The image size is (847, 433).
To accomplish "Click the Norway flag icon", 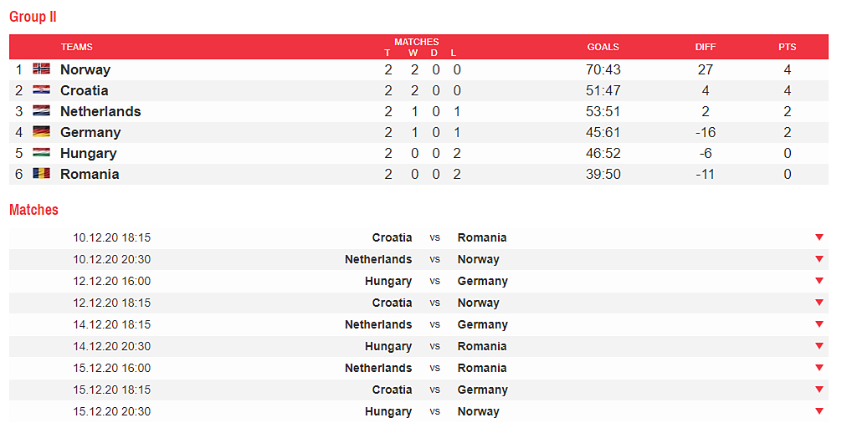I will pyautogui.click(x=41, y=69).
